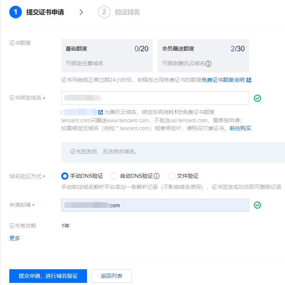Click 可绑定任意域名 text
This screenshot has width=285, height=285.
[x=84, y=63]
